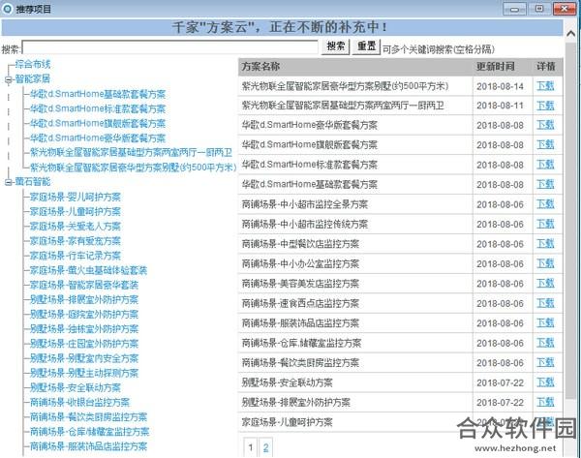Click the page 1 pagination box
This screenshot has width=581, height=458.
point(251,447)
